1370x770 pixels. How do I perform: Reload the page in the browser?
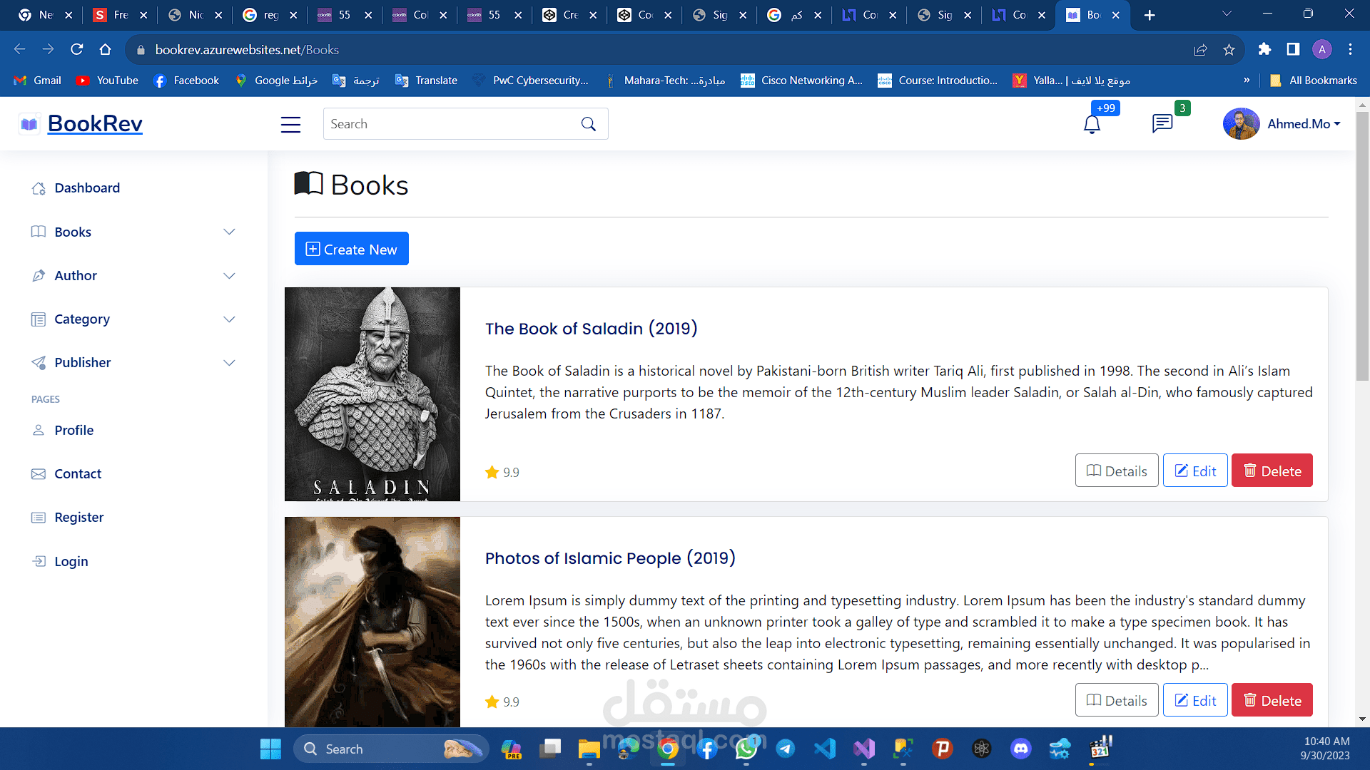click(76, 49)
